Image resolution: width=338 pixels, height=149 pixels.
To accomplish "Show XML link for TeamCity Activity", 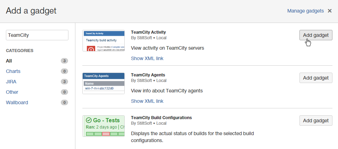I will pos(147,58).
